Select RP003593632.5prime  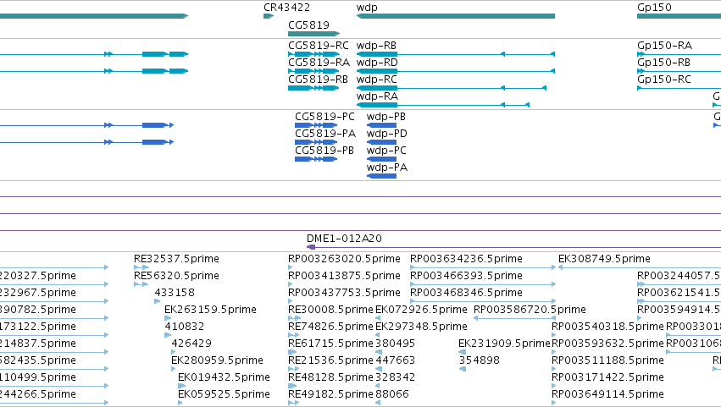pos(607,344)
